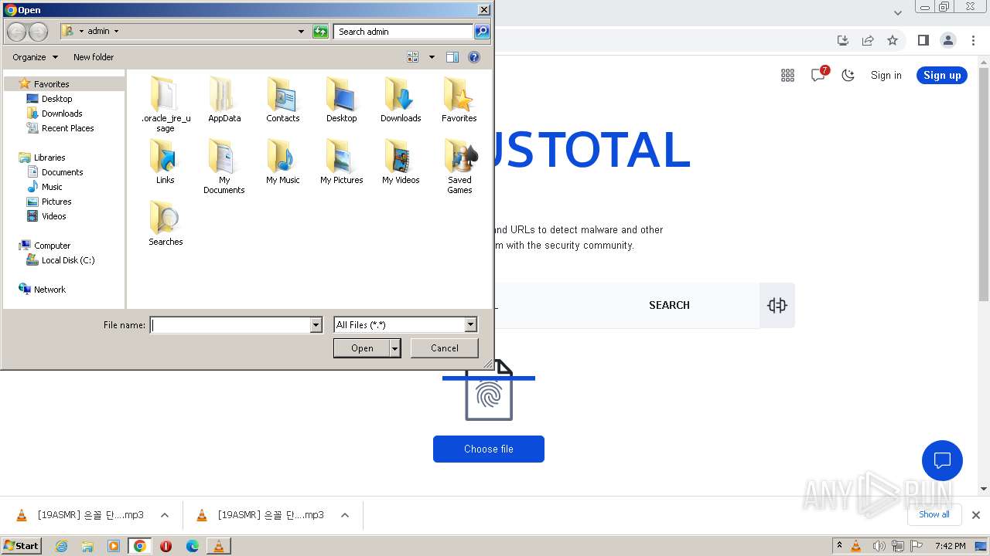Image resolution: width=990 pixels, height=556 pixels.
Task: Toggle the preview pane icon
Action: point(452,57)
